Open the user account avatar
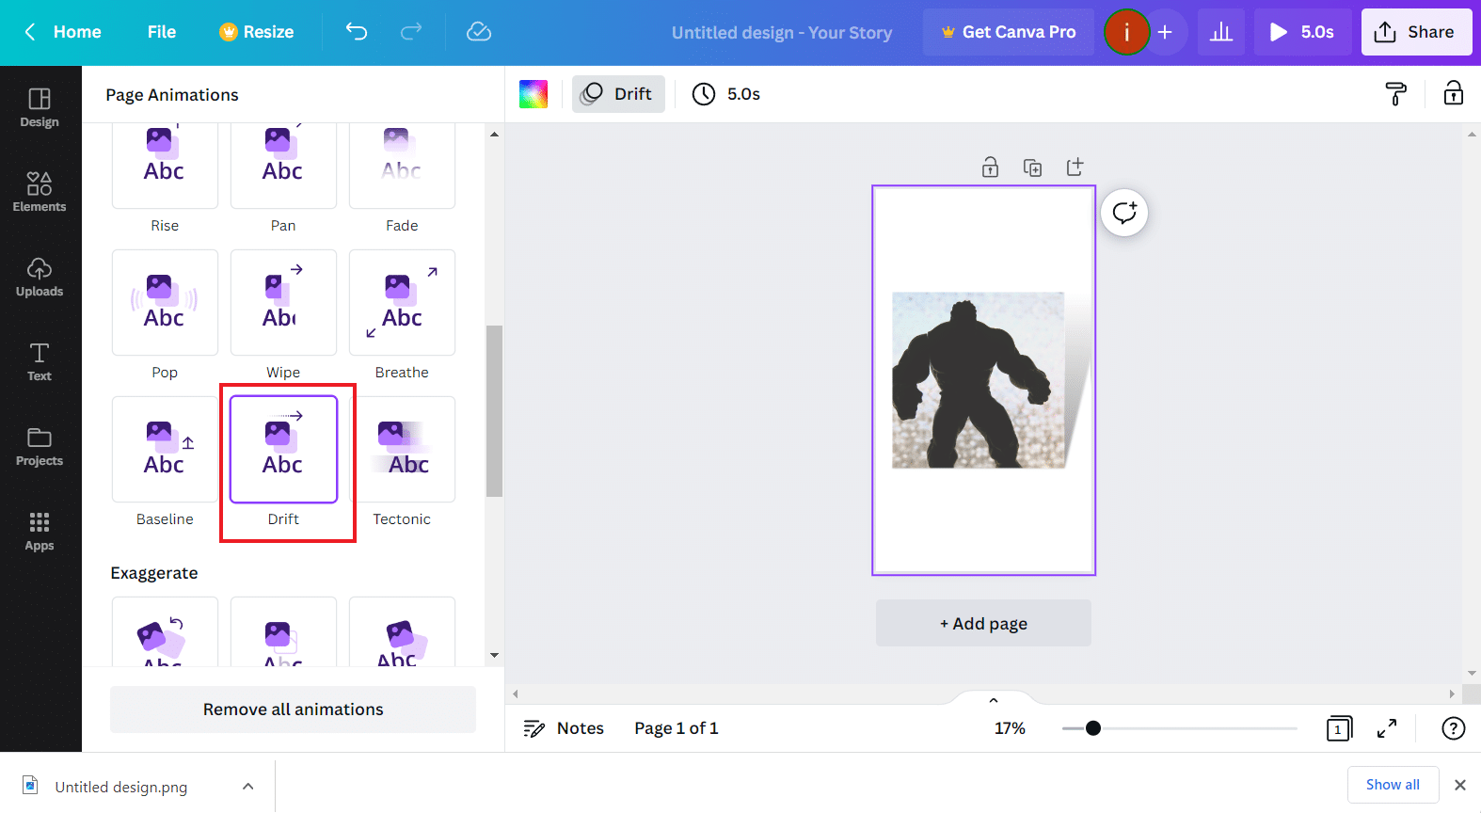1481x813 pixels. pyautogui.click(x=1126, y=32)
